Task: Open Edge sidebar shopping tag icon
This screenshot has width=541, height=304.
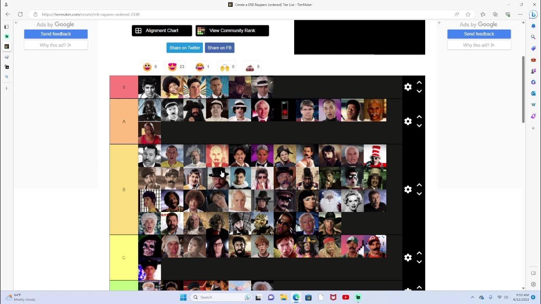Action: 533,49
